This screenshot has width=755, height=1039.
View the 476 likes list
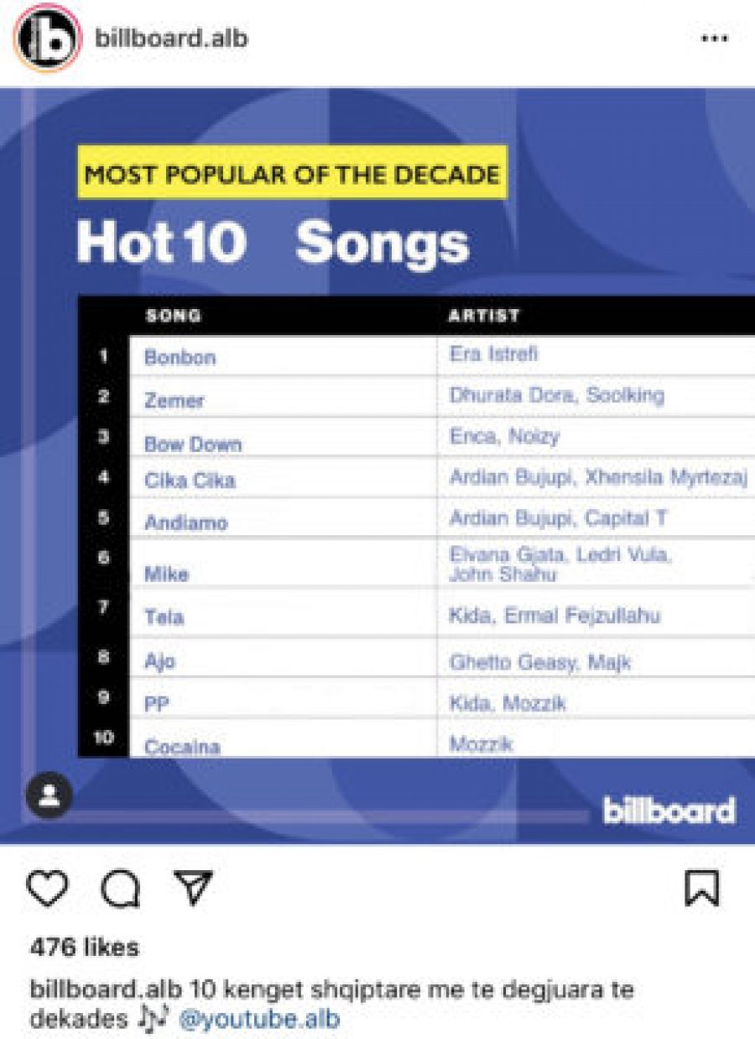point(84,947)
